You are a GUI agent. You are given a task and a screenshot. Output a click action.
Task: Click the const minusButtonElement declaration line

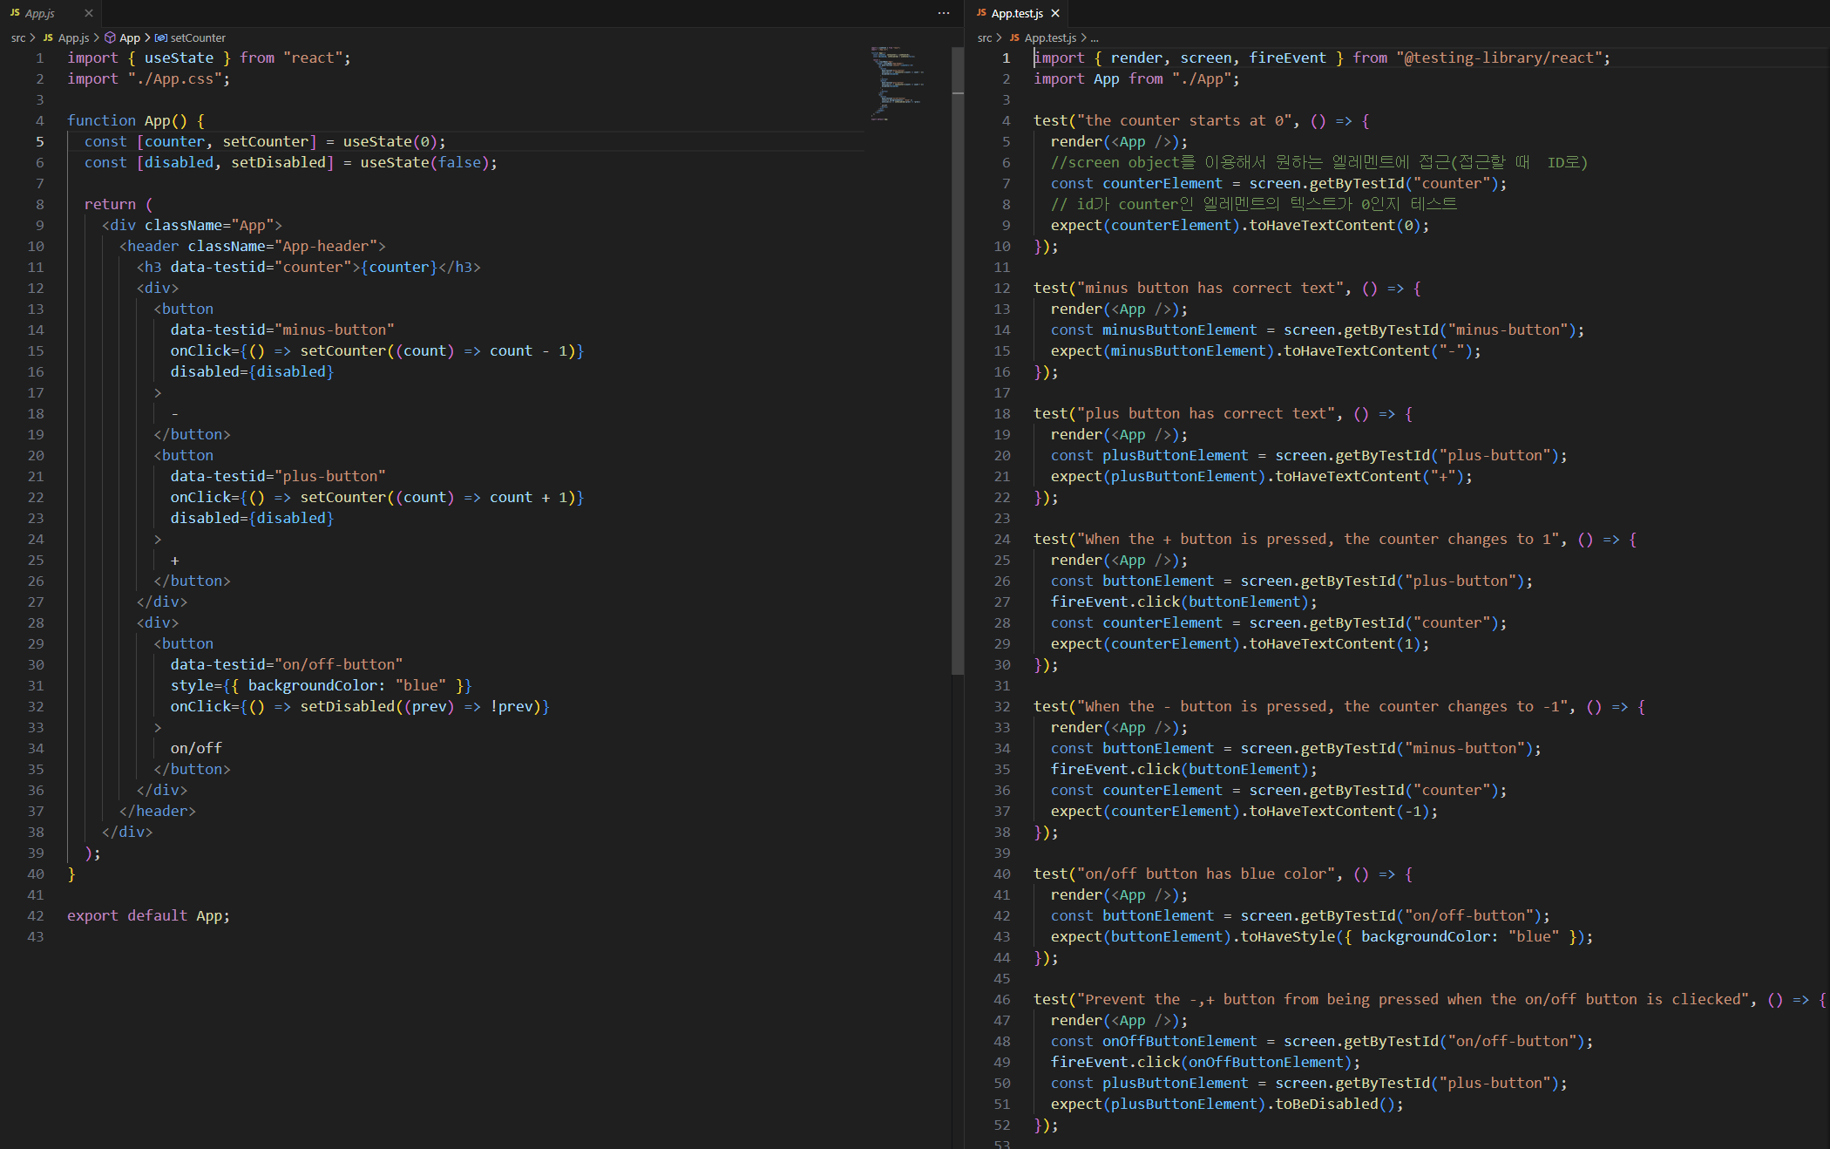coord(1318,330)
